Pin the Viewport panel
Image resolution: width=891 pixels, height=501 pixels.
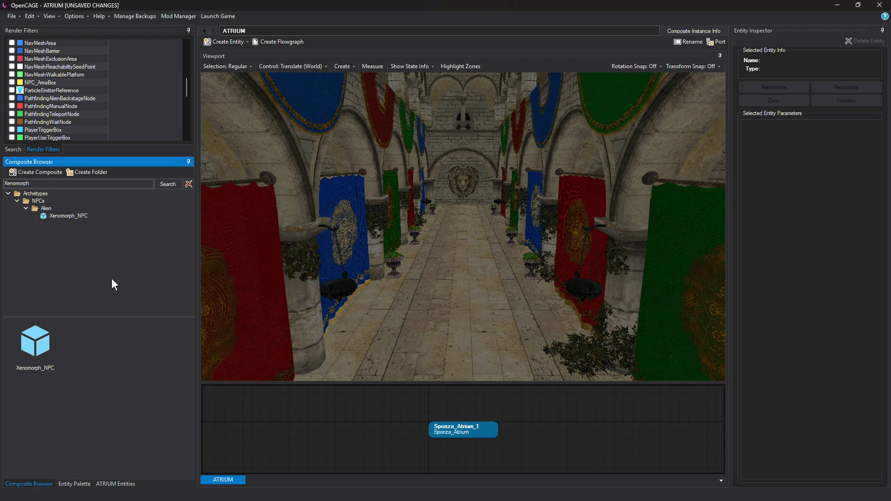pos(719,56)
